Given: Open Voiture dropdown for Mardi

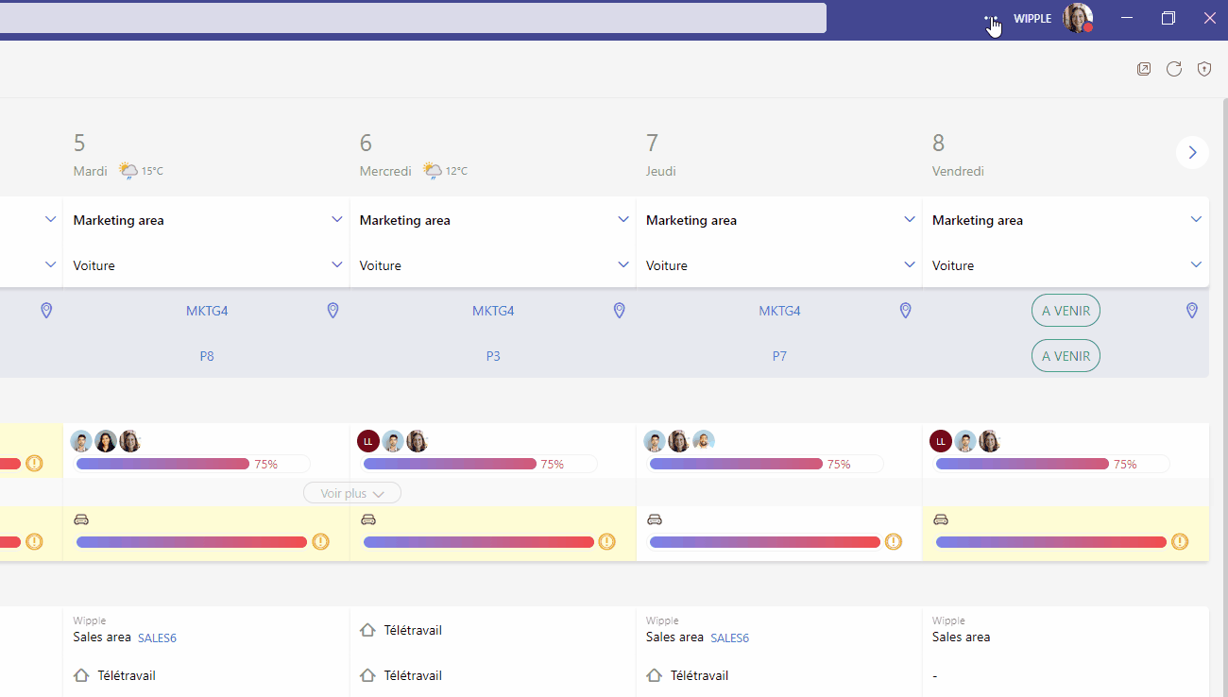Looking at the screenshot, I should pyautogui.click(x=337, y=265).
